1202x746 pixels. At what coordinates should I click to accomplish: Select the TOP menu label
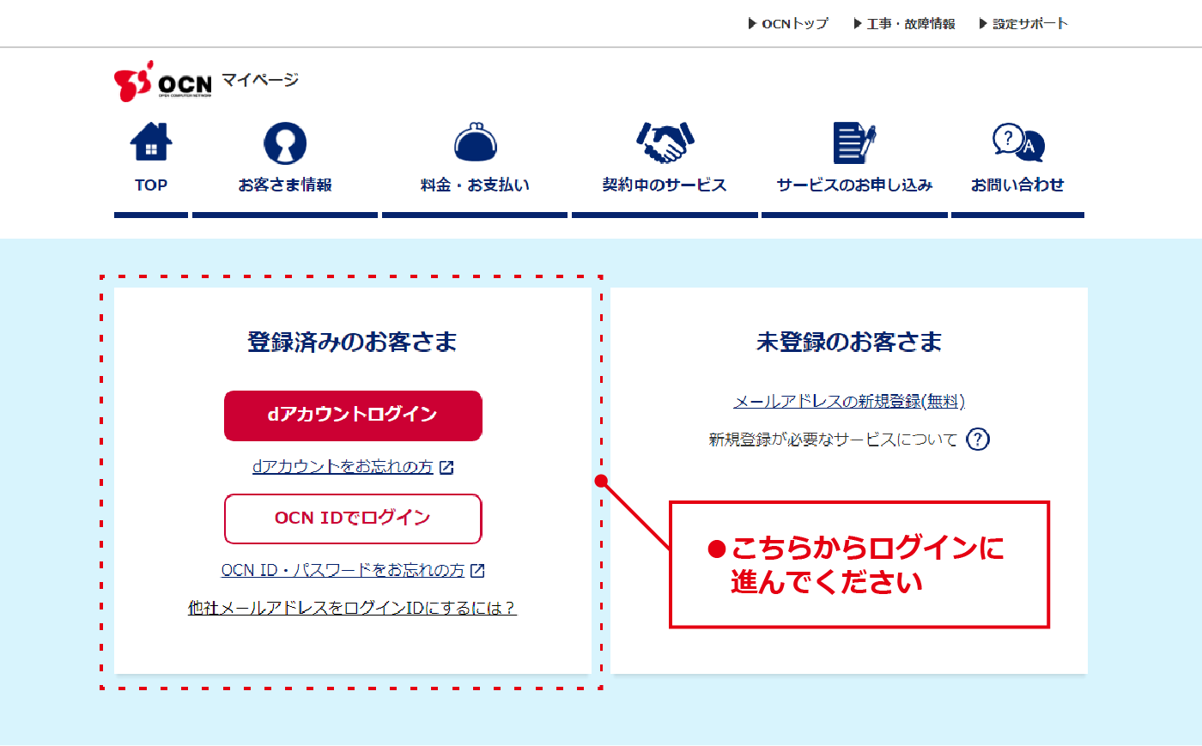pyautogui.click(x=151, y=185)
